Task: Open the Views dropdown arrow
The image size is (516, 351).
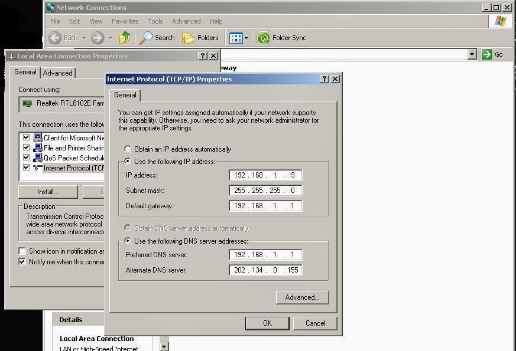Action: (x=246, y=38)
